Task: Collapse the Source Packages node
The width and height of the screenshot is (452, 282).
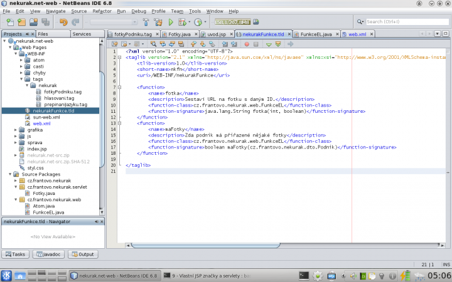Action: click(x=10, y=174)
